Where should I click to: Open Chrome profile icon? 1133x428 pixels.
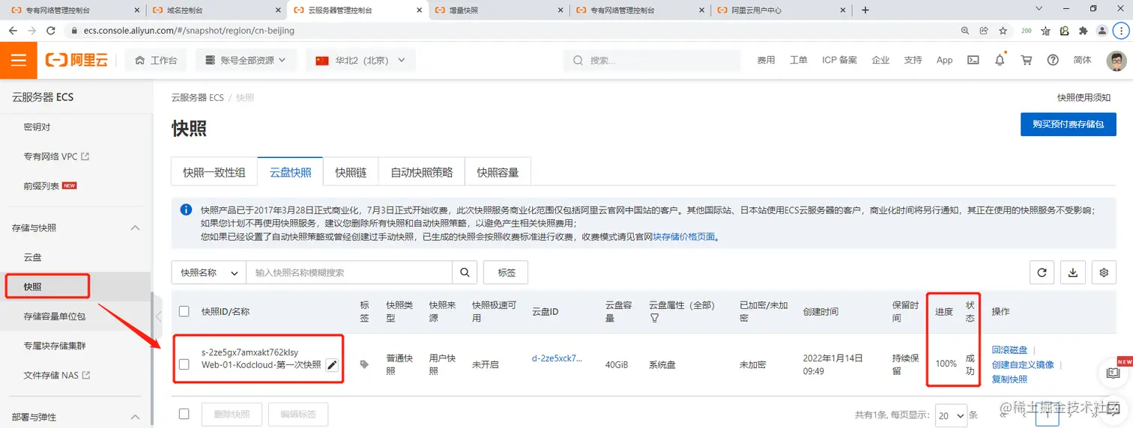[1102, 31]
